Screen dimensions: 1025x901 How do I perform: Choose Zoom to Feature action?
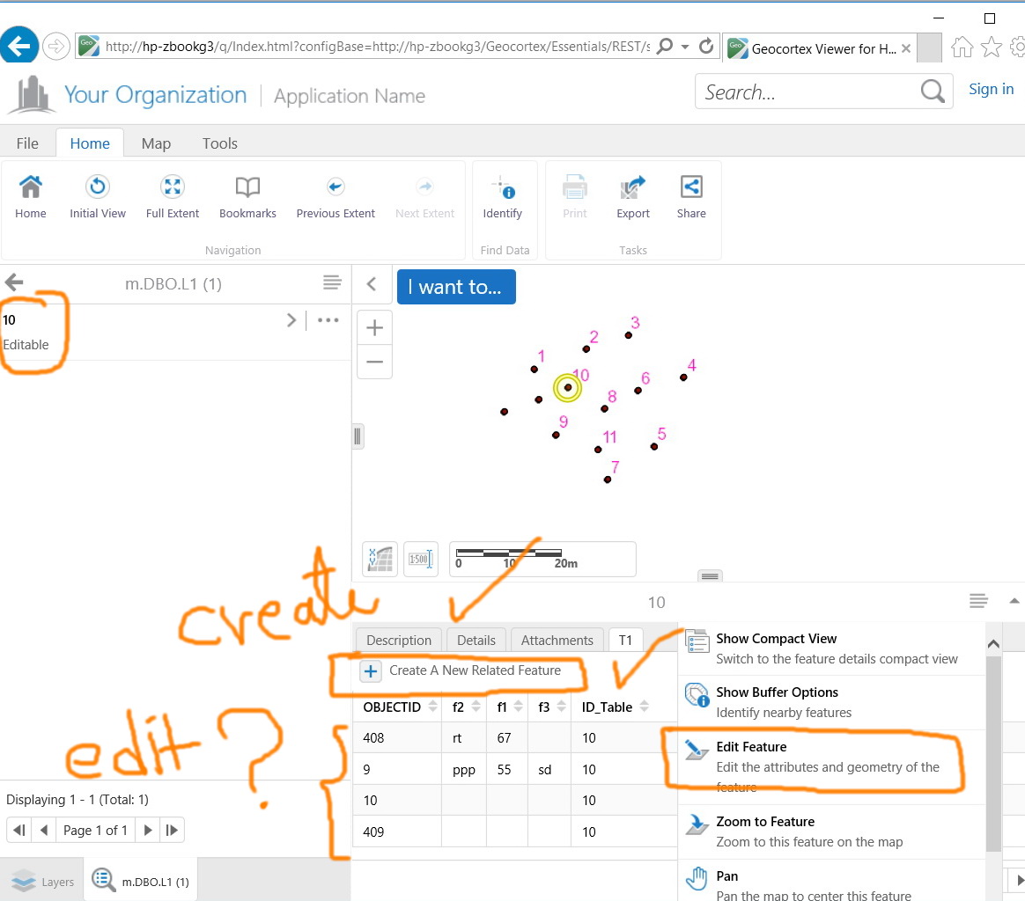tap(830, 831)
